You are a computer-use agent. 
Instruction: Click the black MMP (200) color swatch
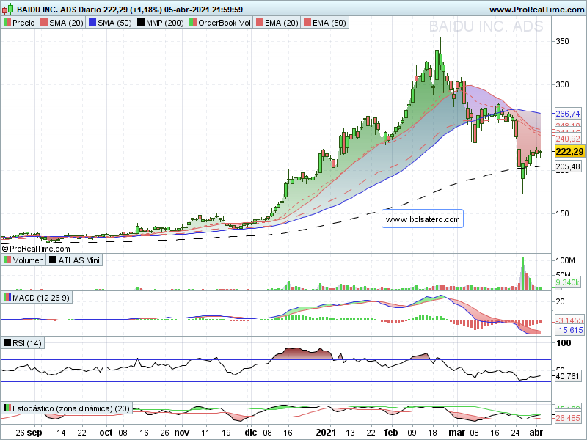tap(140, 23)
